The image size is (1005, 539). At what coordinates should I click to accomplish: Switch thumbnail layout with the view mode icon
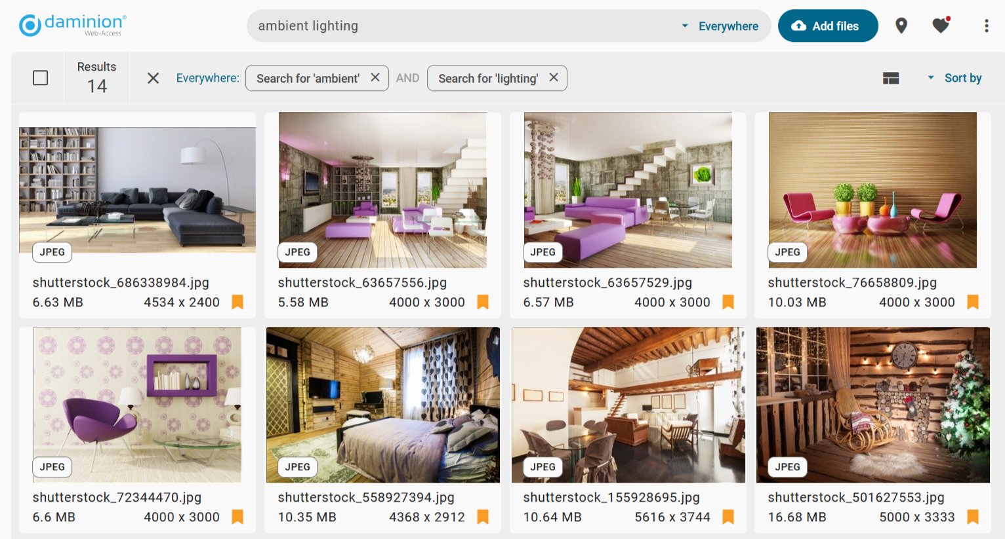[x=891, y=78]
